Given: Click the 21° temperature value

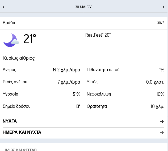Looking at the screenshot, I should point(30,39).
